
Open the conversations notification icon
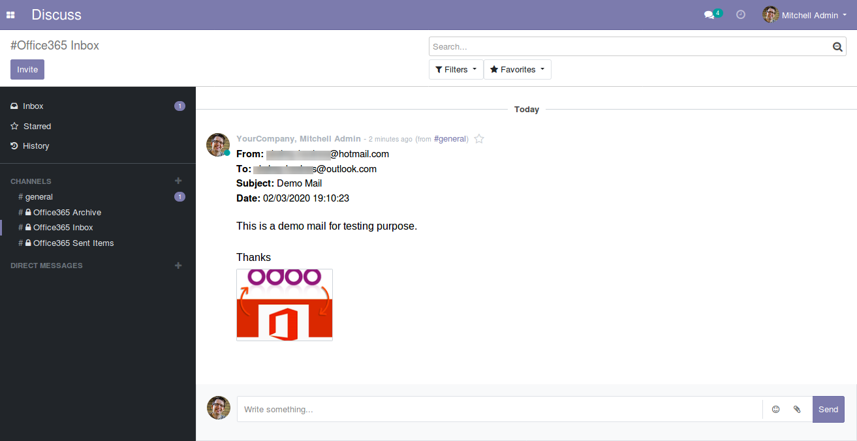709,15
